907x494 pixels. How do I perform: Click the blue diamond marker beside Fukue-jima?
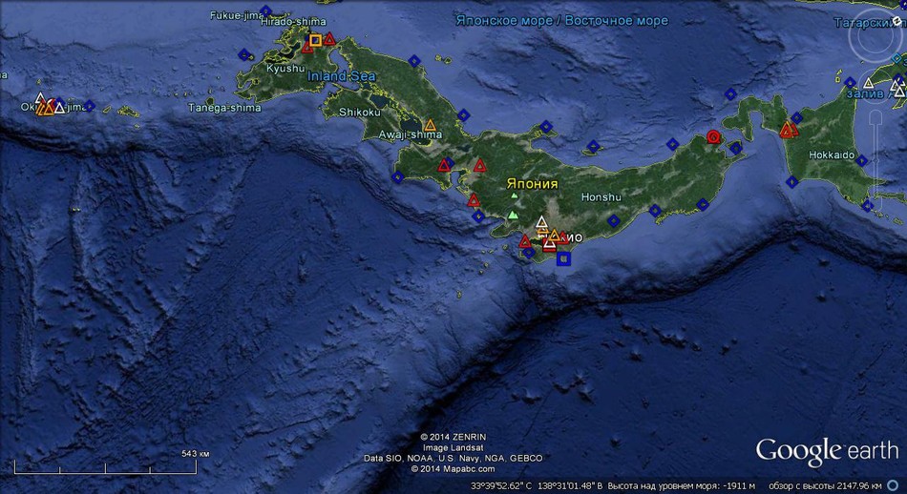265,11
